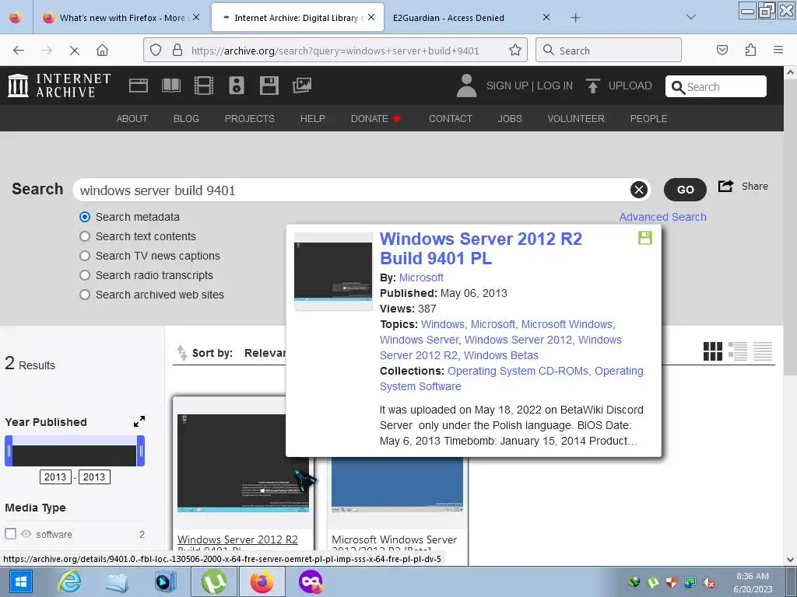Select Search metadata option
Viewport: 797px width, 597px height.
coord(85,217)
